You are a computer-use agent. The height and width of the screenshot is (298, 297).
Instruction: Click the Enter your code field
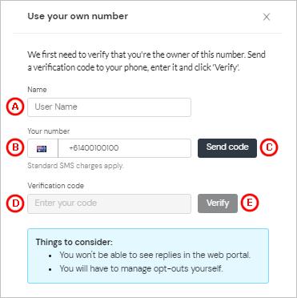click(x=109, y=203)
